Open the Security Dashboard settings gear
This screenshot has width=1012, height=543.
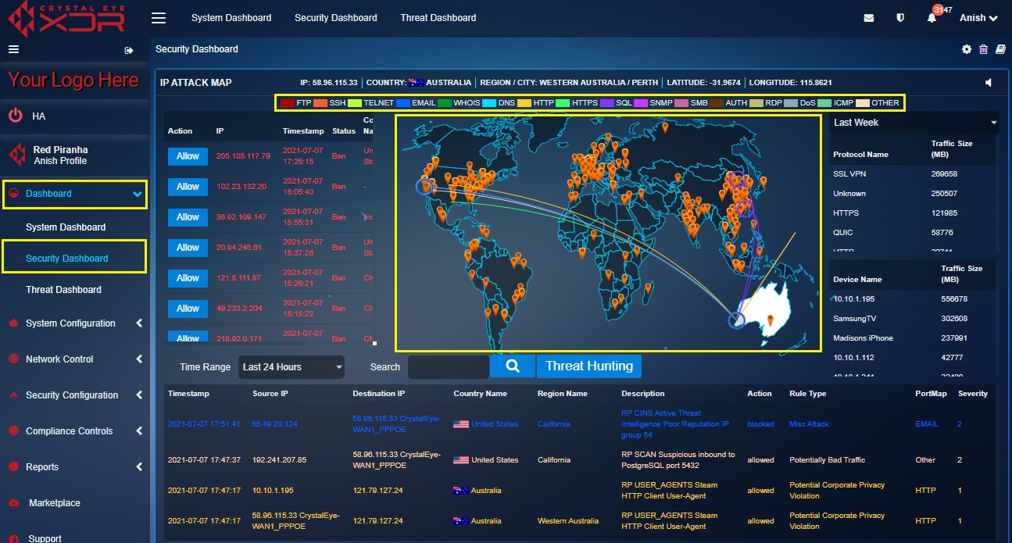[x=967, y=49]
